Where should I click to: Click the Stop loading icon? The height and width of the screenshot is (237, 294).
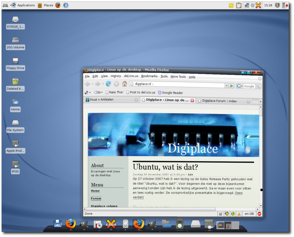pyautogui.click(x=116, y=84)
